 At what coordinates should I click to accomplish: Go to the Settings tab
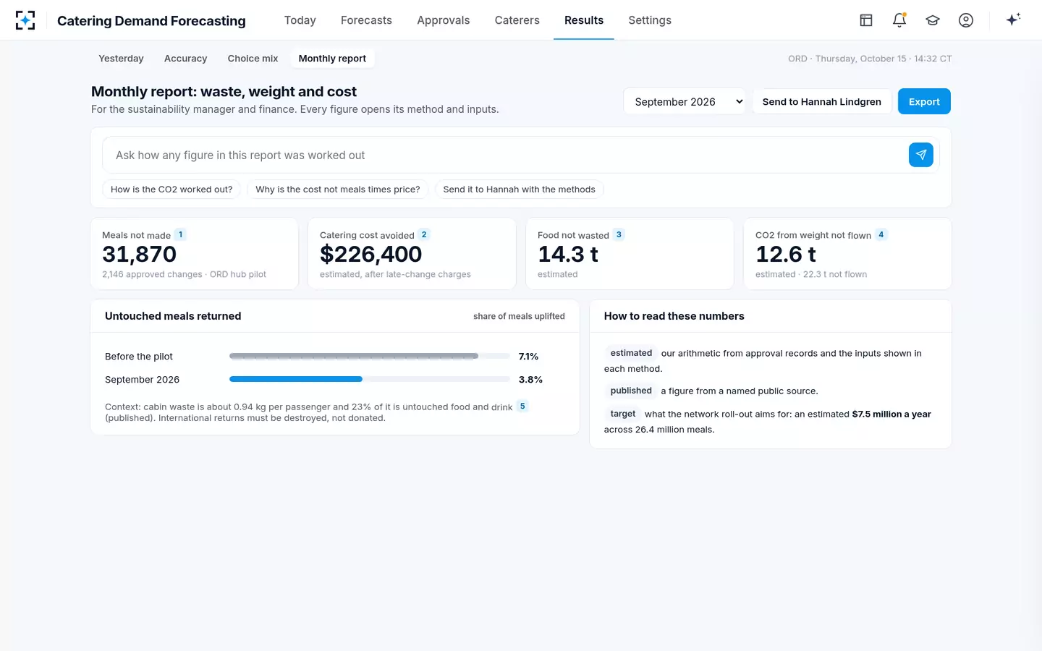click(650, 20)
